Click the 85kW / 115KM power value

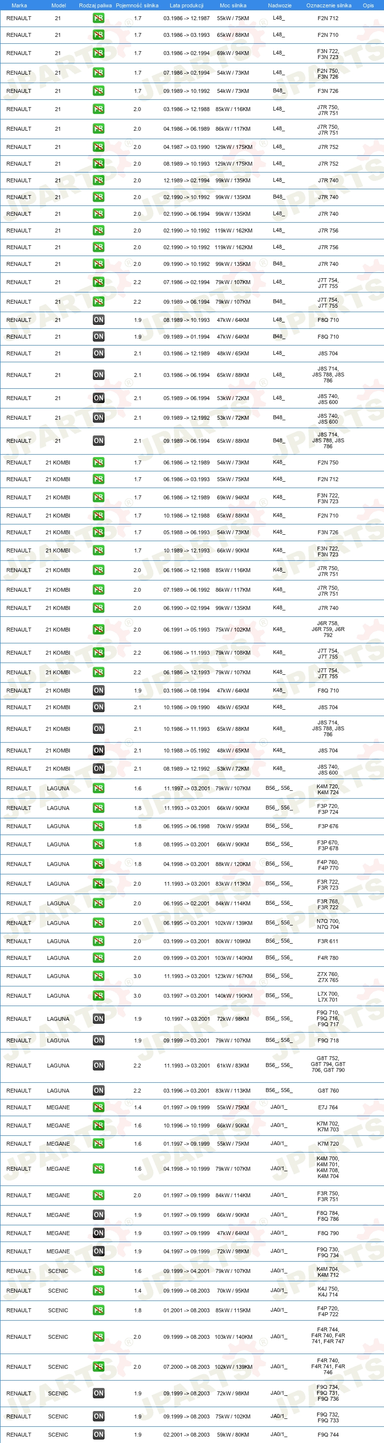233,1310
